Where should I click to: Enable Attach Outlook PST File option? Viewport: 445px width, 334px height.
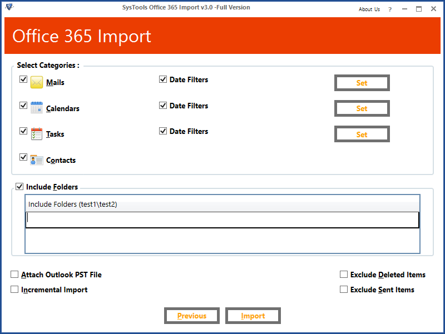[14, 274]
